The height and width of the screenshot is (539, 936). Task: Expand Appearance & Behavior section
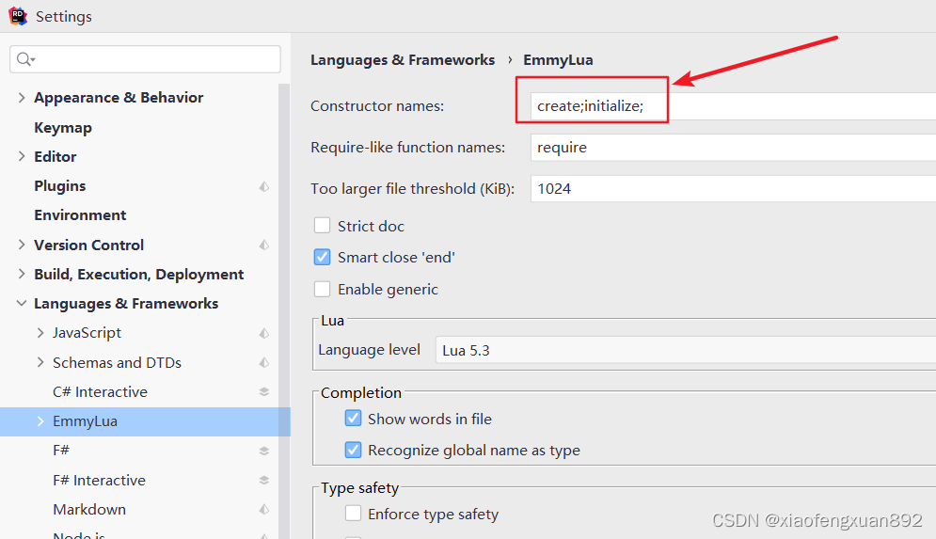tap(22, 97)
